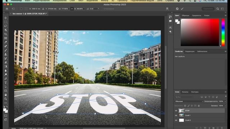Image resolution: width=230 pixels, height=129 pixels.
Task: Commit the transform with the checkmark
Action: point(182,9)
